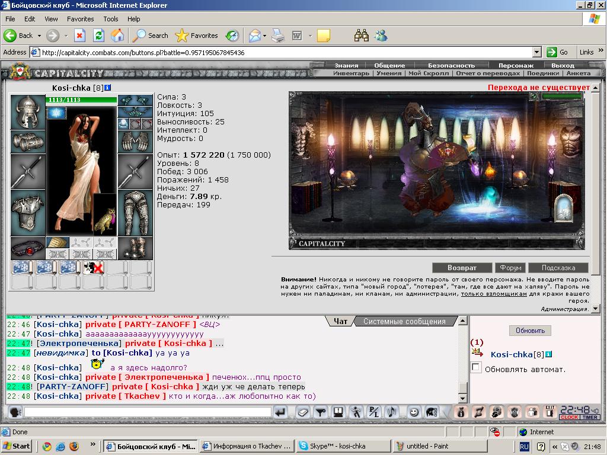Click the spiked chest armor slot
The height and width of the screenshot is (455, 607).
[28, 213]
